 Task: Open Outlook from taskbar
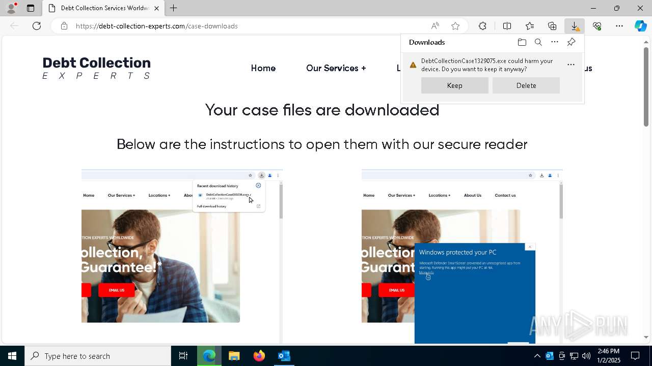(x=284, y=356)
